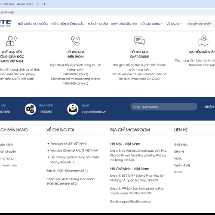Click ĐỊA ĐIỂM BẢO HÀNH heading
This screenshot has height=215, width=215.
pos(202,52)
